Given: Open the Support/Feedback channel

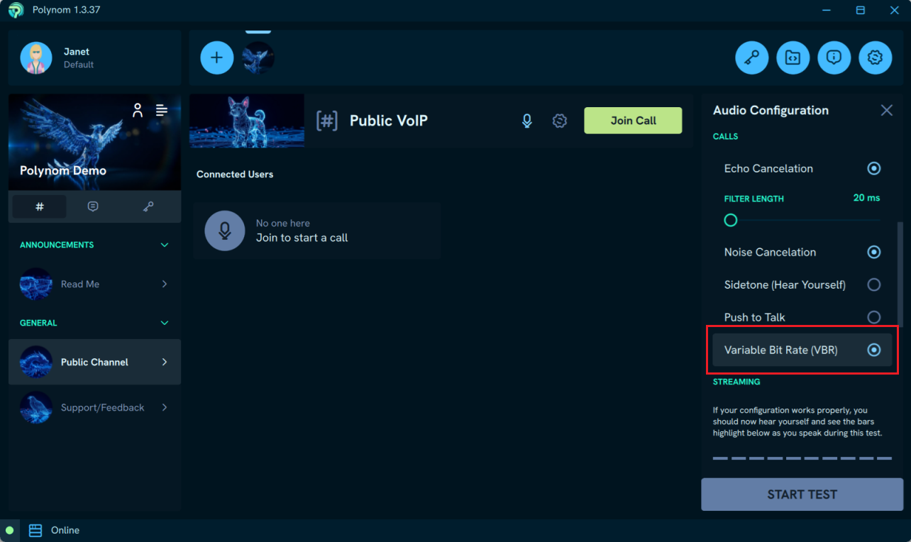Looking at the screenshot, I should 94,407.
